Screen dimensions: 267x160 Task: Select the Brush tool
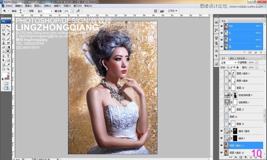tap(8, 39)
